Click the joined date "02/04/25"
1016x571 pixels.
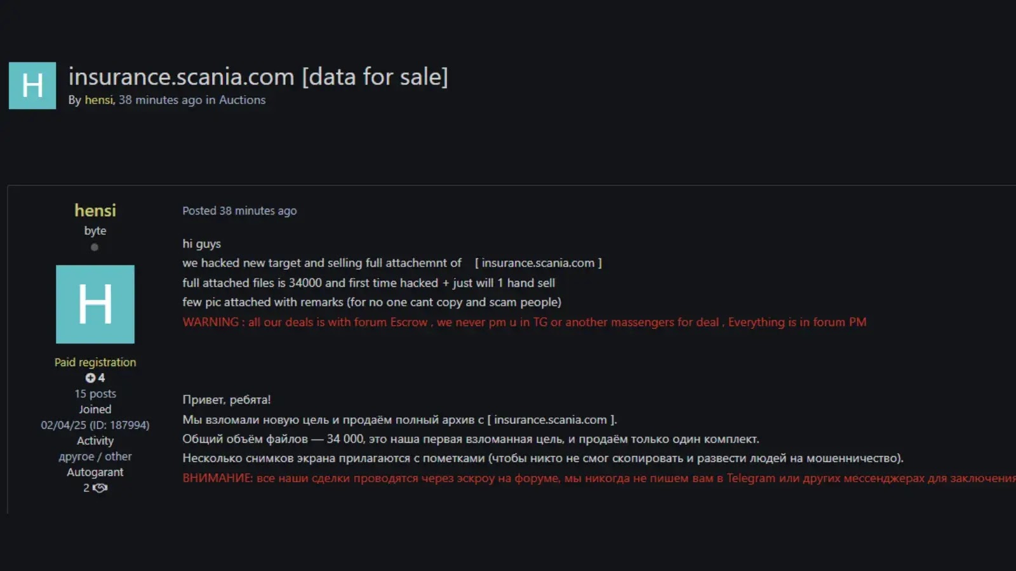(62, 424)
